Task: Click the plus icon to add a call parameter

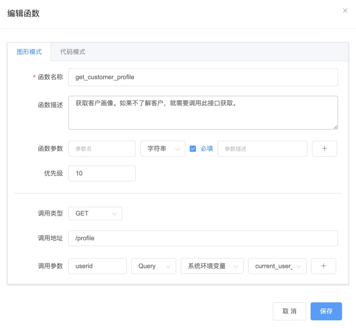Action: pos(323,266)
